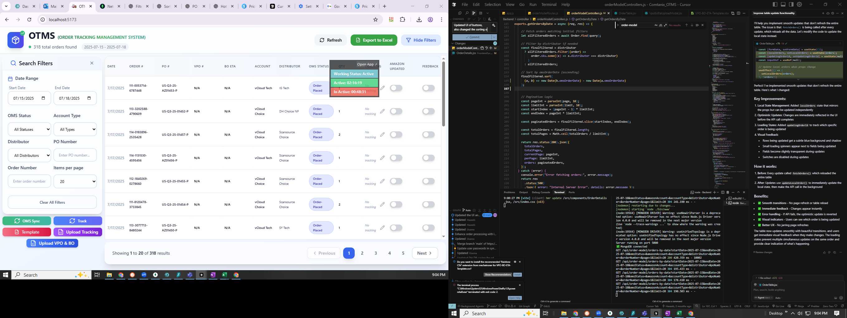
Task: Toggle Amazon Updated for order 111-0053714
Action: 396,88
